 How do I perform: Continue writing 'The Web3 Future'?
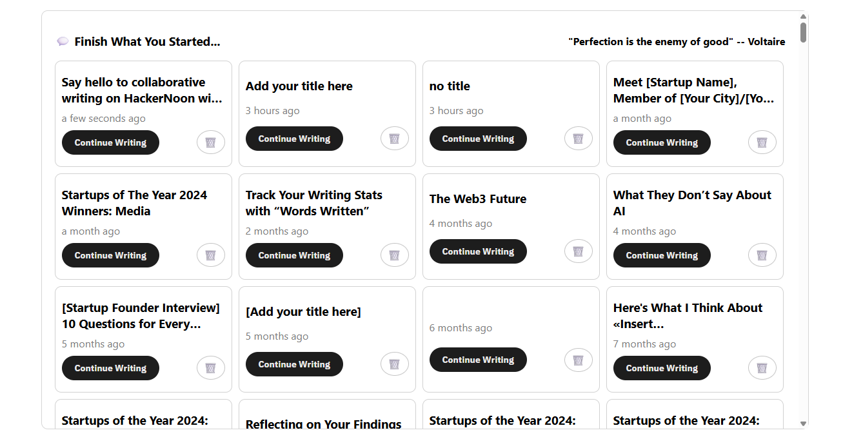coord(478,251)
